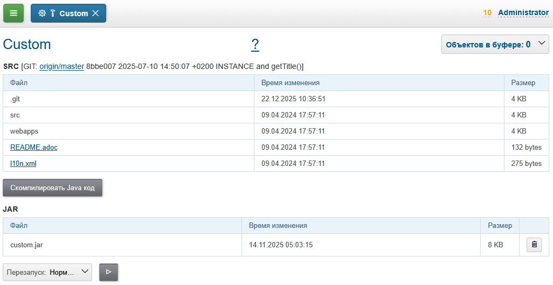553x285 pixels.
Task: Open the green hamburger main menu
Action: (x=13, y=13)
